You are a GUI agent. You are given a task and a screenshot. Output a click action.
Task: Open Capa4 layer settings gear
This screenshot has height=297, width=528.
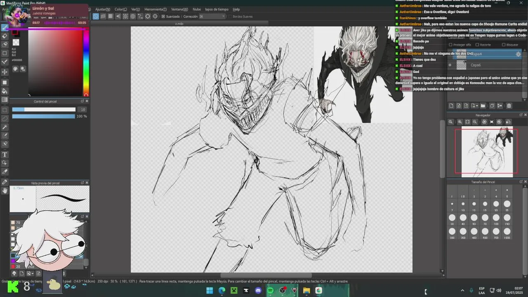point(519,54)
